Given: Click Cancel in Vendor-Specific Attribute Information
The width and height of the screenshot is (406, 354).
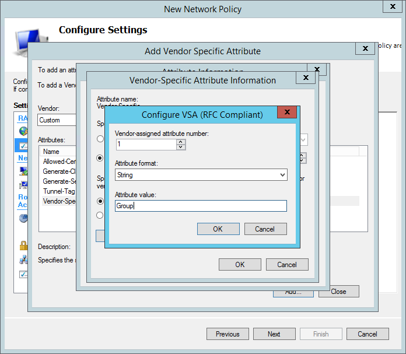Looking at the screenshot, I should pos(287,264).
